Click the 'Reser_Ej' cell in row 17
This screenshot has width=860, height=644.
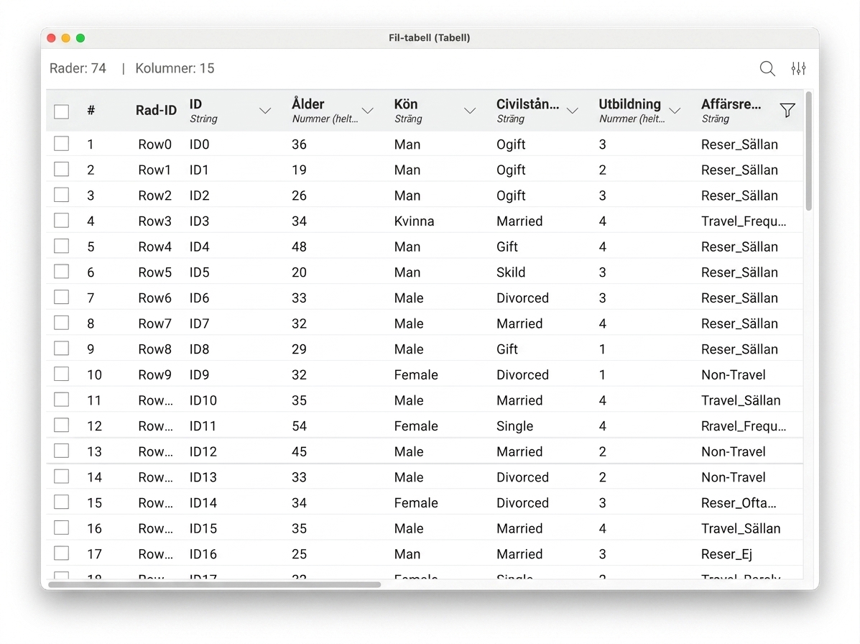pos(726,554)
